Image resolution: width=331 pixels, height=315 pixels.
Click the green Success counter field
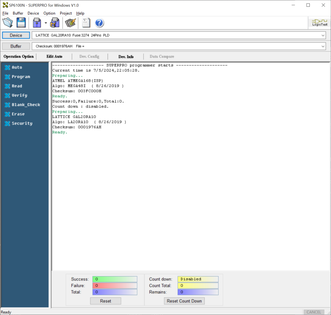click(115, 279)
